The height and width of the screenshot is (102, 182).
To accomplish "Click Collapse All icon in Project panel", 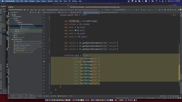I will coord(36,12).
